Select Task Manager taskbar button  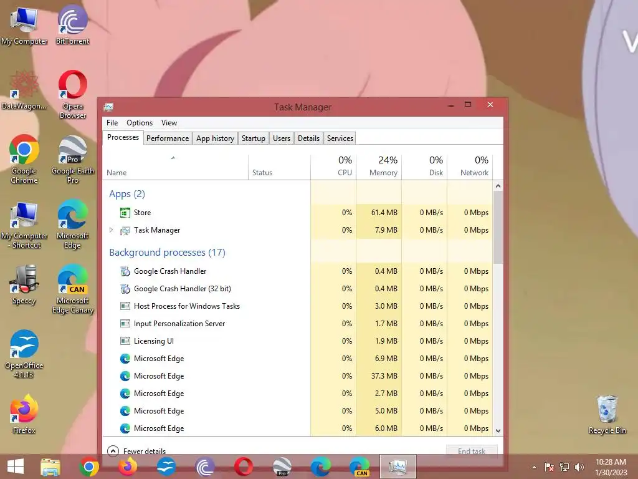point(398,467)
